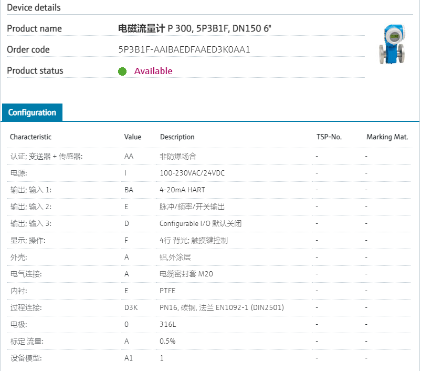Viewport: 421px width, 371px height.
Task: Select the 4-20mA HART description cell
Action: (x=183, y=190)
